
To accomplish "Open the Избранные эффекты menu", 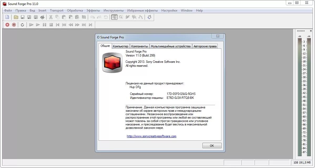I will (x=143, y=11).
